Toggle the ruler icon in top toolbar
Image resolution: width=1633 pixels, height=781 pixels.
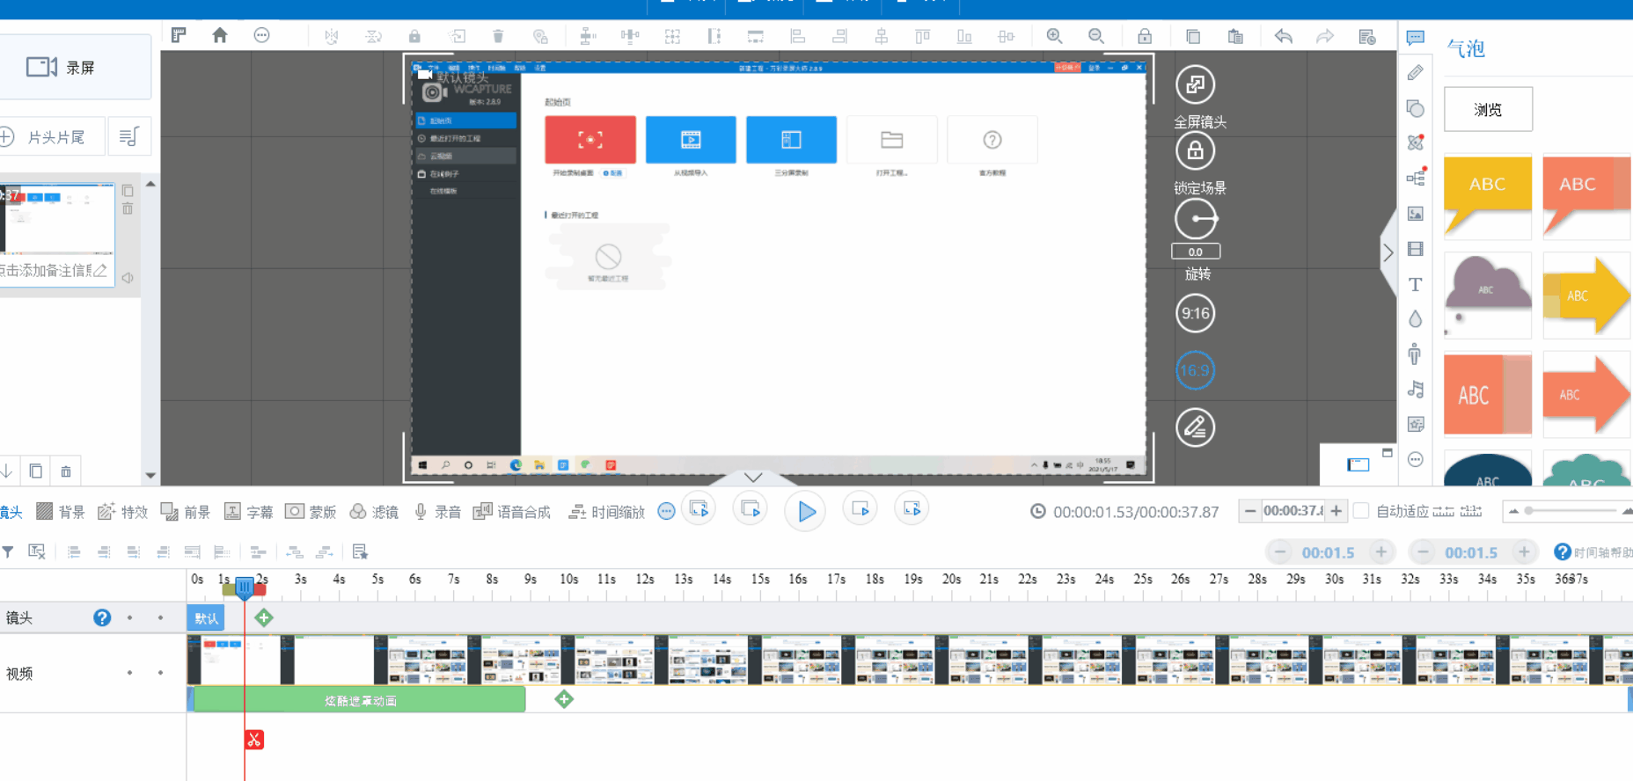click(x=179, y=35)
